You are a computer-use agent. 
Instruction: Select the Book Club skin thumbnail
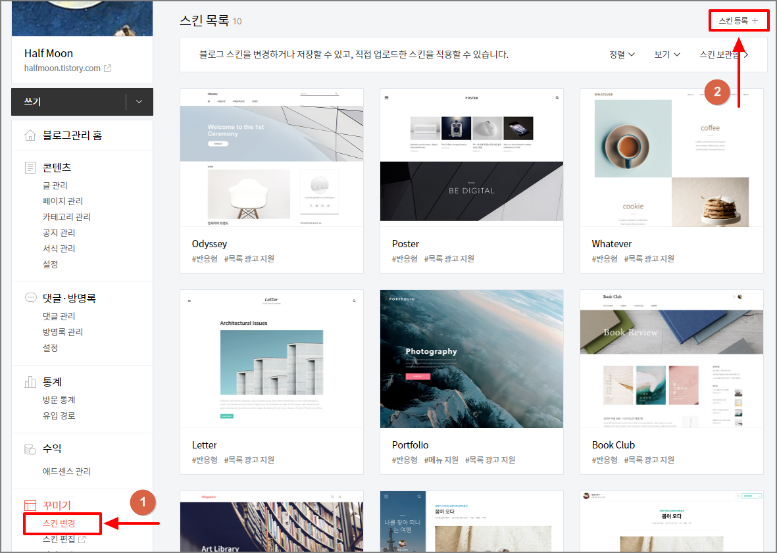(x=672, y=359)
